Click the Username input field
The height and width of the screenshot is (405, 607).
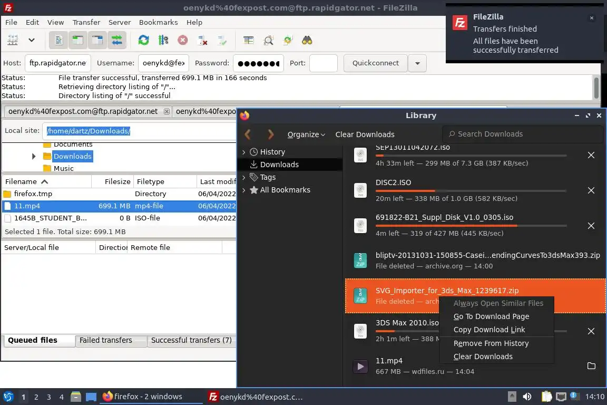click(x=163, y=63)
